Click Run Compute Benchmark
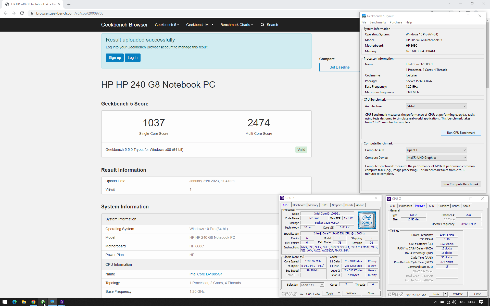The width and height of the screenshot is (490, 306). pyautogui.click(x=461, y=184)
